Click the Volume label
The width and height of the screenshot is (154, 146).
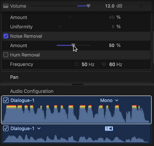pos(18,6)
